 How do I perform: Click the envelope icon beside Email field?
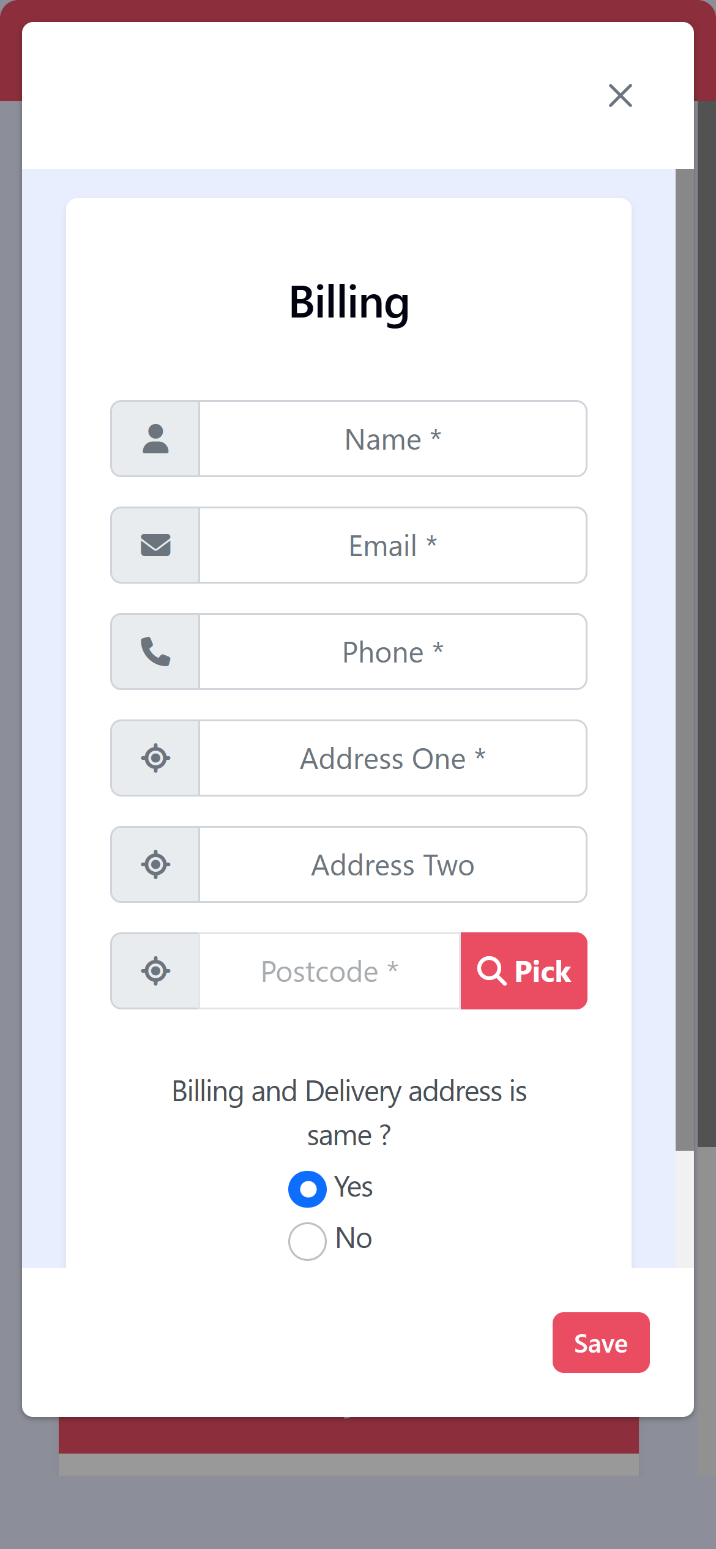[x=155, y=545]
